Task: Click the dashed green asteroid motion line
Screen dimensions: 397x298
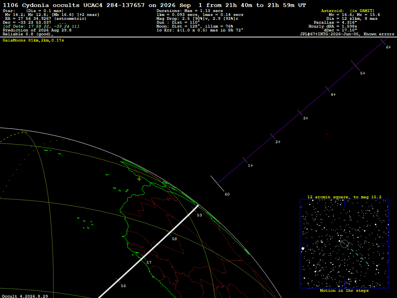Action: point(357,255)
